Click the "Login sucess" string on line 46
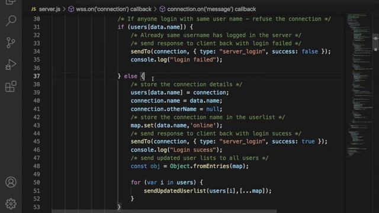The width and height of the screenshot is (379, 213). [193, 150]
